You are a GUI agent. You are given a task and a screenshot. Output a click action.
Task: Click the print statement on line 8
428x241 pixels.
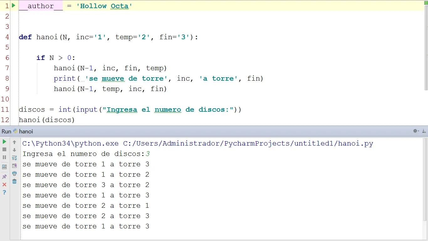coord(159,78)
